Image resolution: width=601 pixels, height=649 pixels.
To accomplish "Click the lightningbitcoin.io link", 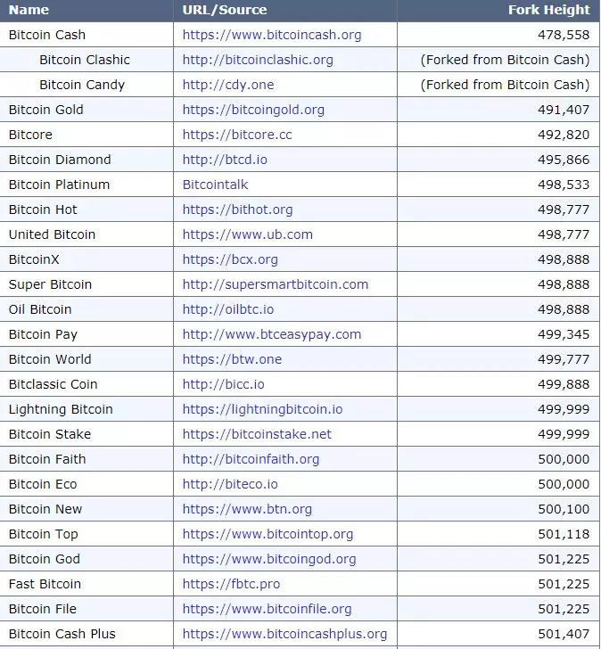I will (262, 409).
